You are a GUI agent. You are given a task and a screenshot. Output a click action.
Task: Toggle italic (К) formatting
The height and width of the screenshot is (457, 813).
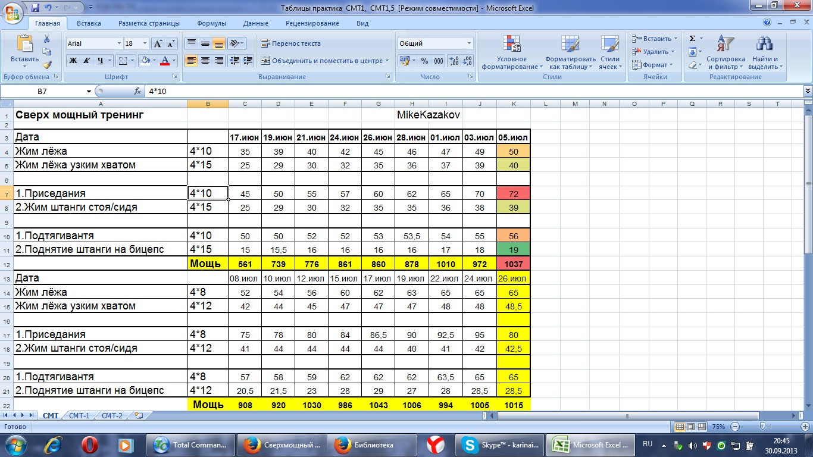tap(87, 61)
